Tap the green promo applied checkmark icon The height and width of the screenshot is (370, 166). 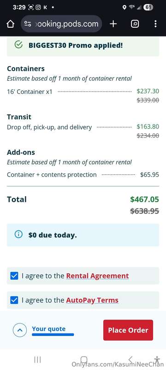click(18, 44)
